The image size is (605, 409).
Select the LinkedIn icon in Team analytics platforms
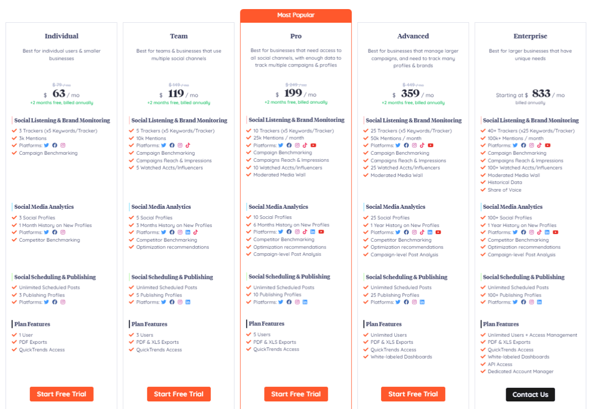187,232
